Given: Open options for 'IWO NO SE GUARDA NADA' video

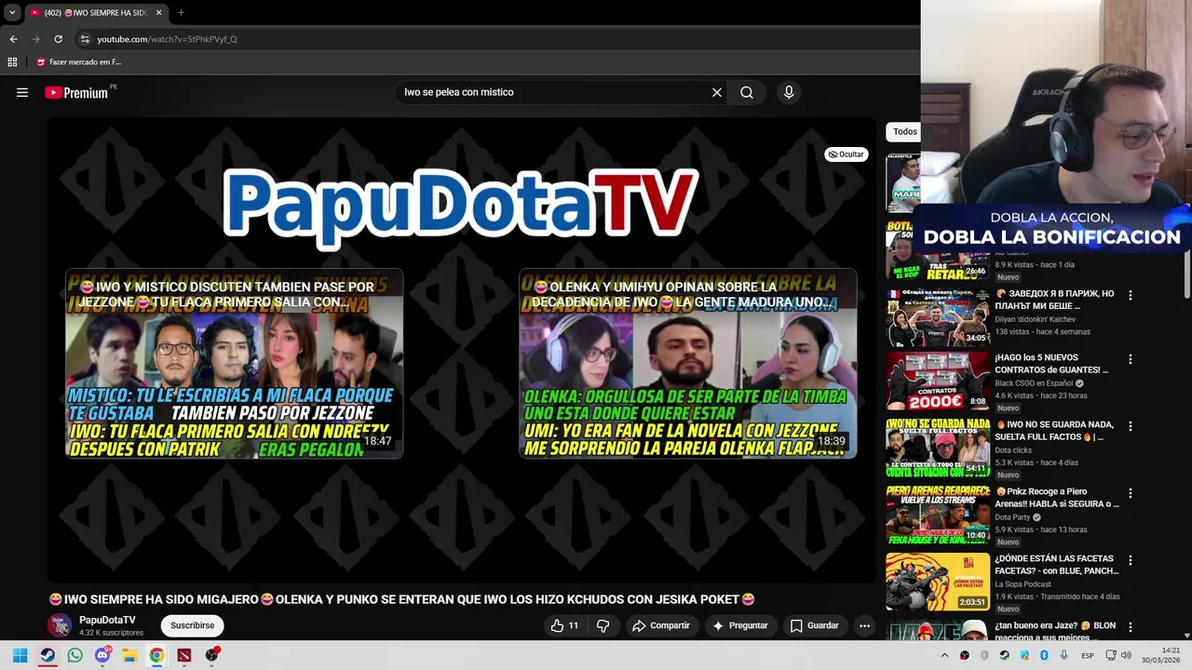Looking at the screenshot, I should pos(1131,426).
